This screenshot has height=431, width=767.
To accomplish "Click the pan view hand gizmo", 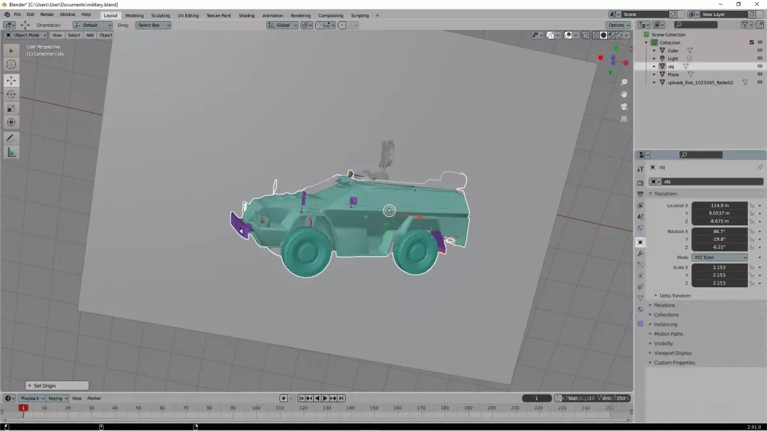I will click(624, 95).
